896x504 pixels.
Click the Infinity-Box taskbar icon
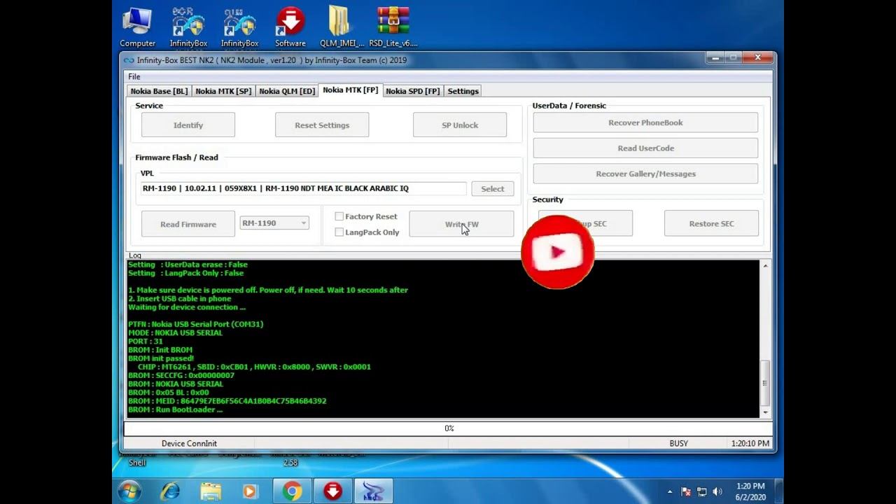click(x=373, y=491)
